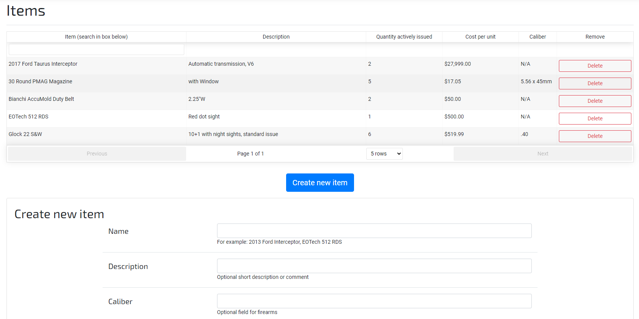This screenshot has width=639, height=319.
Task: Click the Glock 22 S&W item name
Action: [x=26, y=134]
